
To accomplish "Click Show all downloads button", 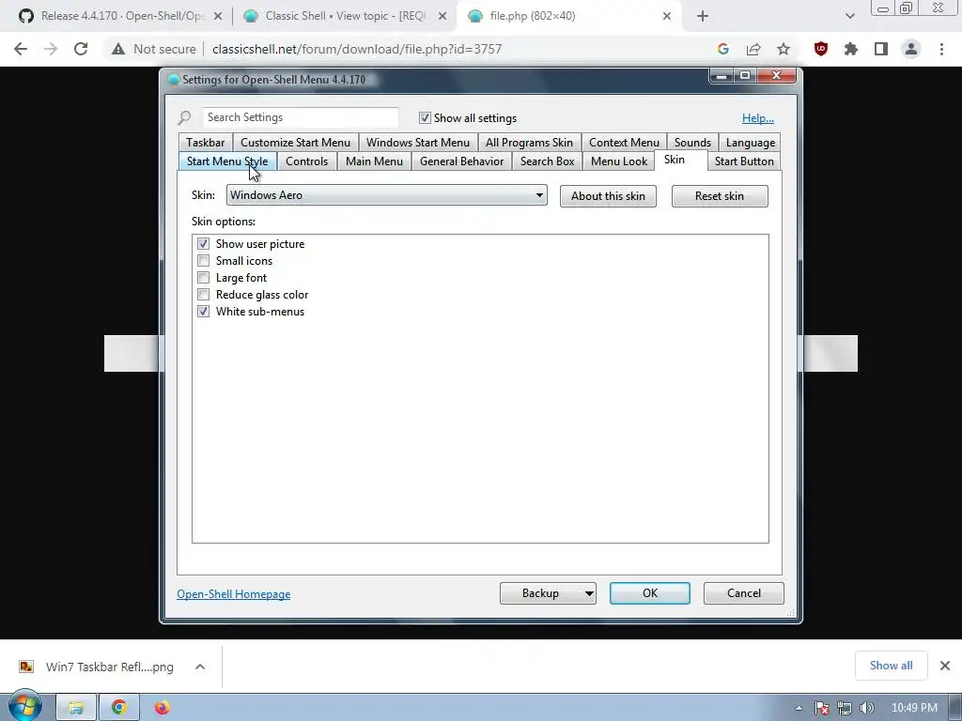I will click(x=891, y=666).
